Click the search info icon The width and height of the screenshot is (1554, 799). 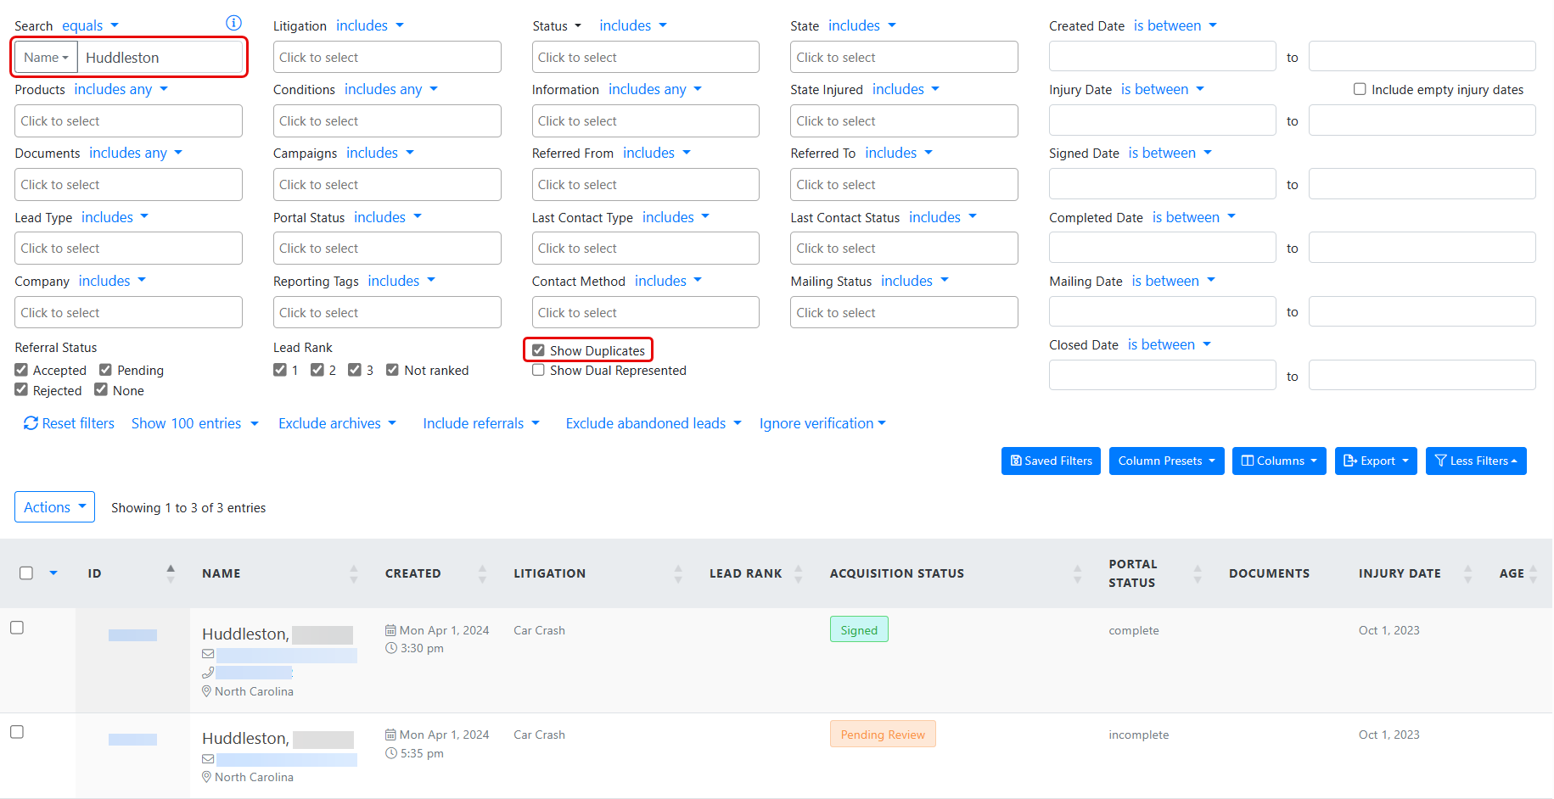pos(233,23)
